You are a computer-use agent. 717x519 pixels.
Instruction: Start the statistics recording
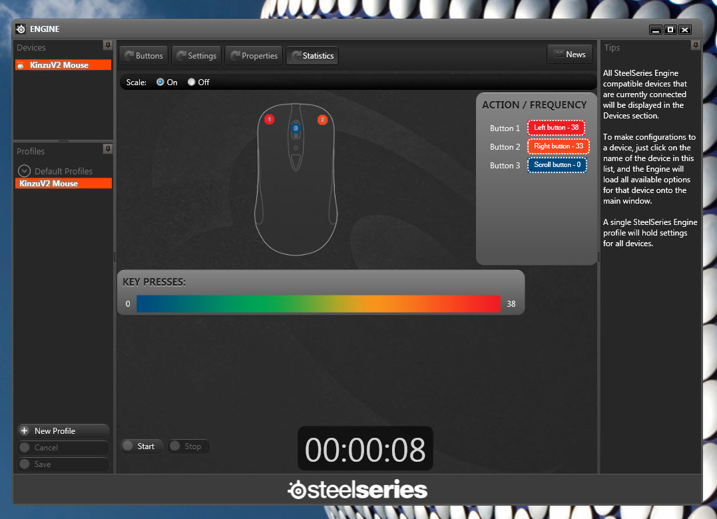pyautogui.click(x=141, y=446)
